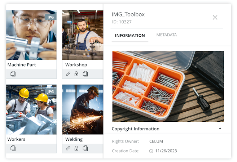Open the Machine Part thumbnail
Screen dimensions: 237x162
click(x=31, y=35)
